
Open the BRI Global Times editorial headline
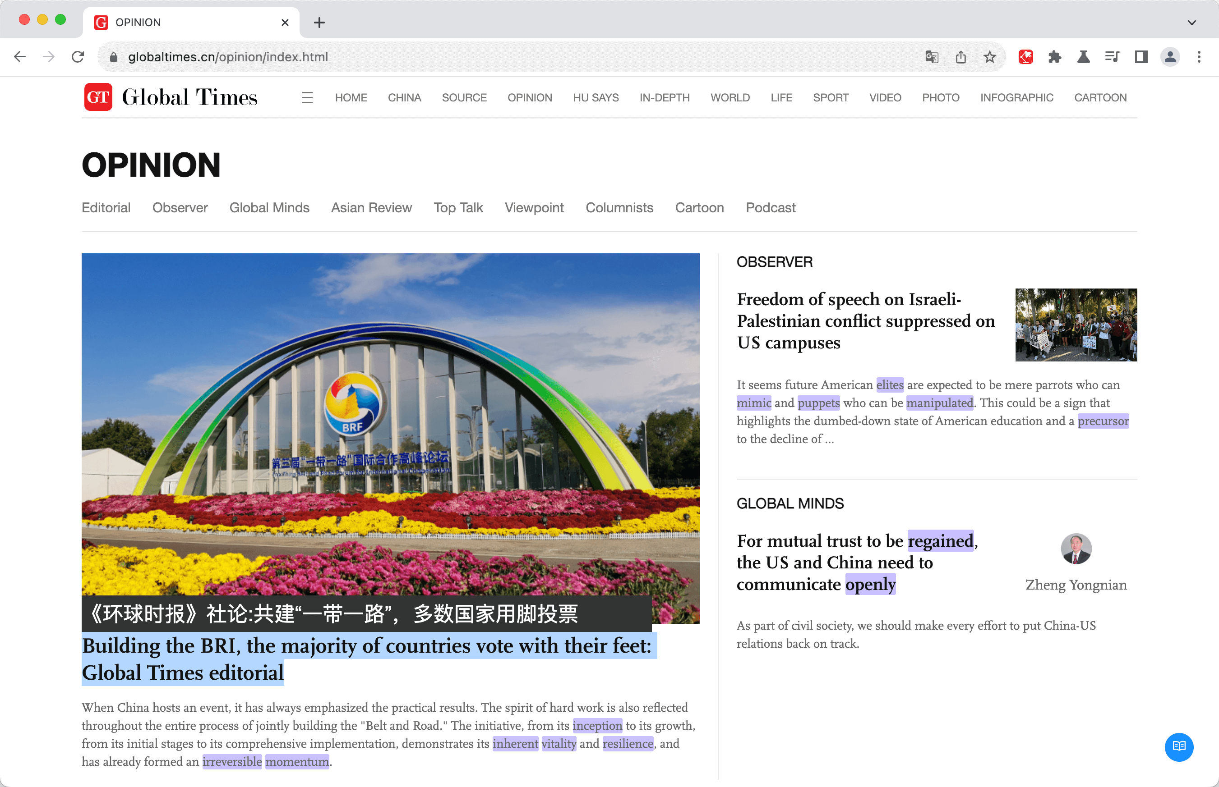[366, 658]
